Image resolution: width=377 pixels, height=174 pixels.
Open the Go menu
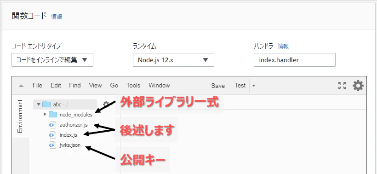pos(114,86)
